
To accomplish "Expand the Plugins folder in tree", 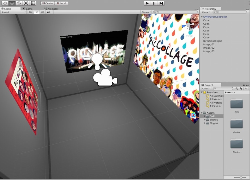I will click(205, 123).
